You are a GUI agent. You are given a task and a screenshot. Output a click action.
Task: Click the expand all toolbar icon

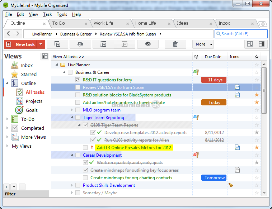(x=103, y=44)
